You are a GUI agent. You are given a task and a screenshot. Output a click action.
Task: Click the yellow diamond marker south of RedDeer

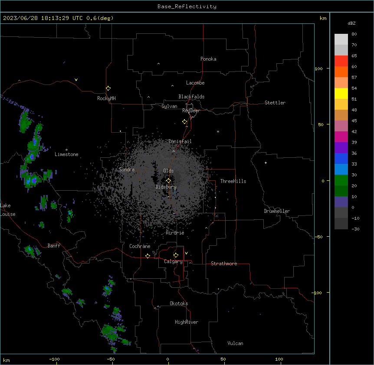tap(184, 122)
